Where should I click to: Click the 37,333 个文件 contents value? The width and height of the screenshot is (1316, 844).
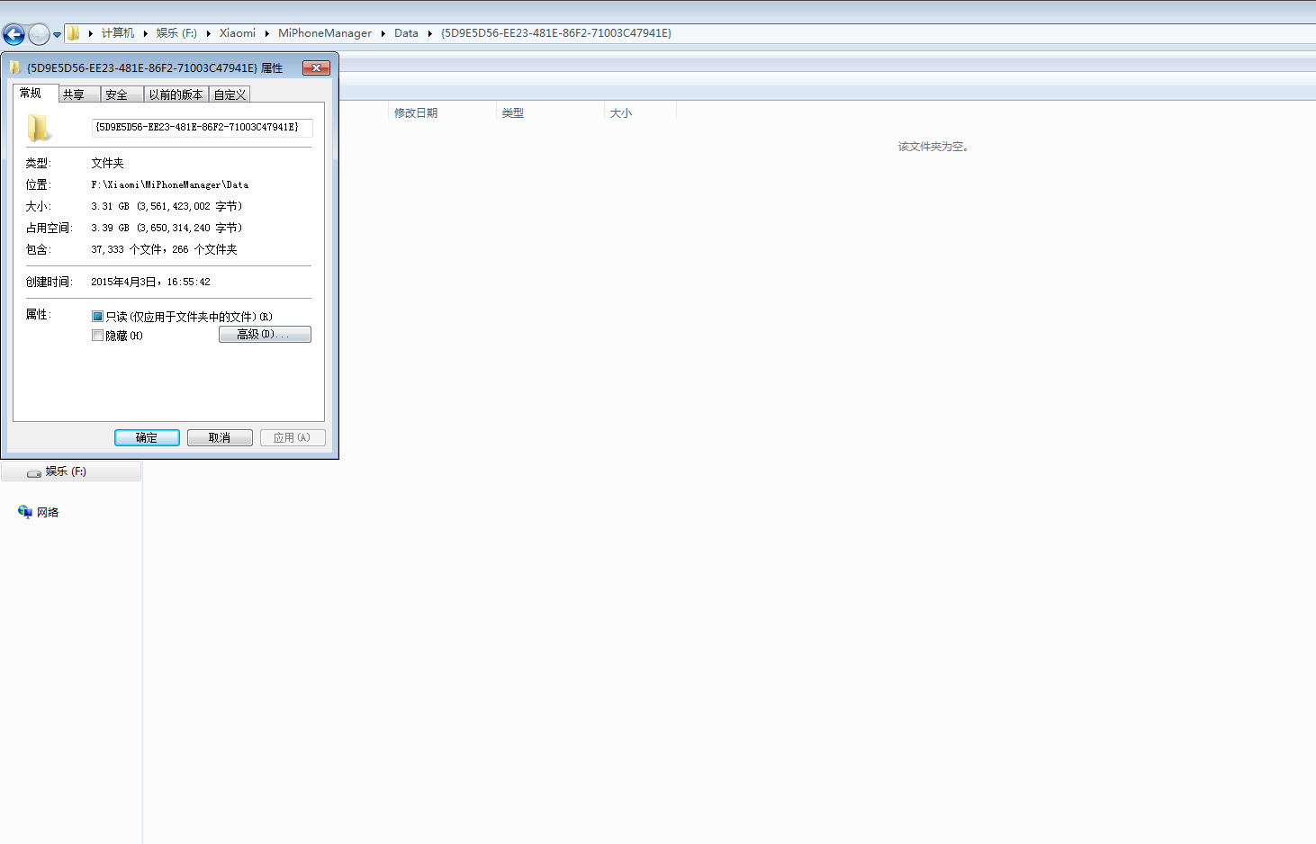coord(164,249)
